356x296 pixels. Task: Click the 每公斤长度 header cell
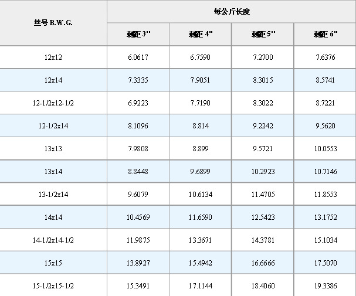pos(232,11)
